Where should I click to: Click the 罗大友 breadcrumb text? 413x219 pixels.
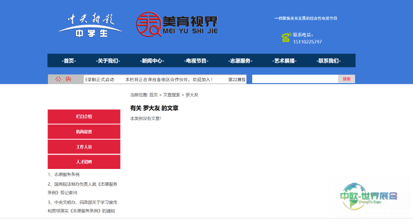192,95
